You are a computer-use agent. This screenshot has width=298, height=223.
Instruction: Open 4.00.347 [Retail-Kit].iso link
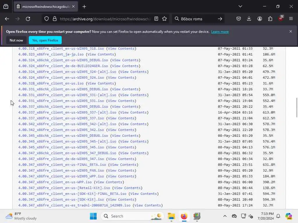point(64,188)
